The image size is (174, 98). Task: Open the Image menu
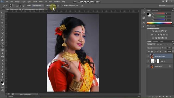click(x=17, y=2)
